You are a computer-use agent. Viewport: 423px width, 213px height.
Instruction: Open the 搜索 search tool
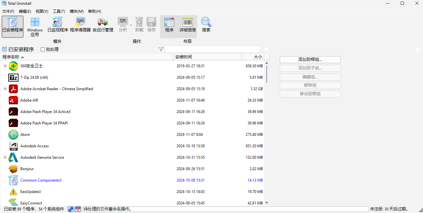click(x=206, y=25)
